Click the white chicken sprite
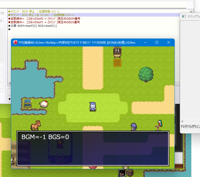 43,104
